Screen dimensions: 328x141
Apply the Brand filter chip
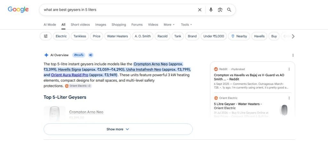click(192, 36)
